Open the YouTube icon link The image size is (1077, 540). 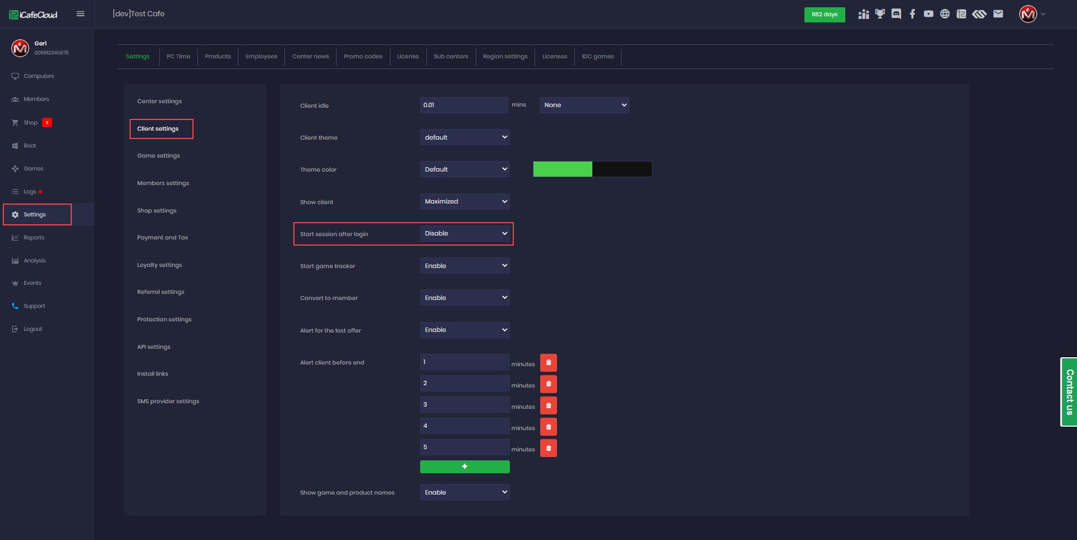tap(929, 14)
